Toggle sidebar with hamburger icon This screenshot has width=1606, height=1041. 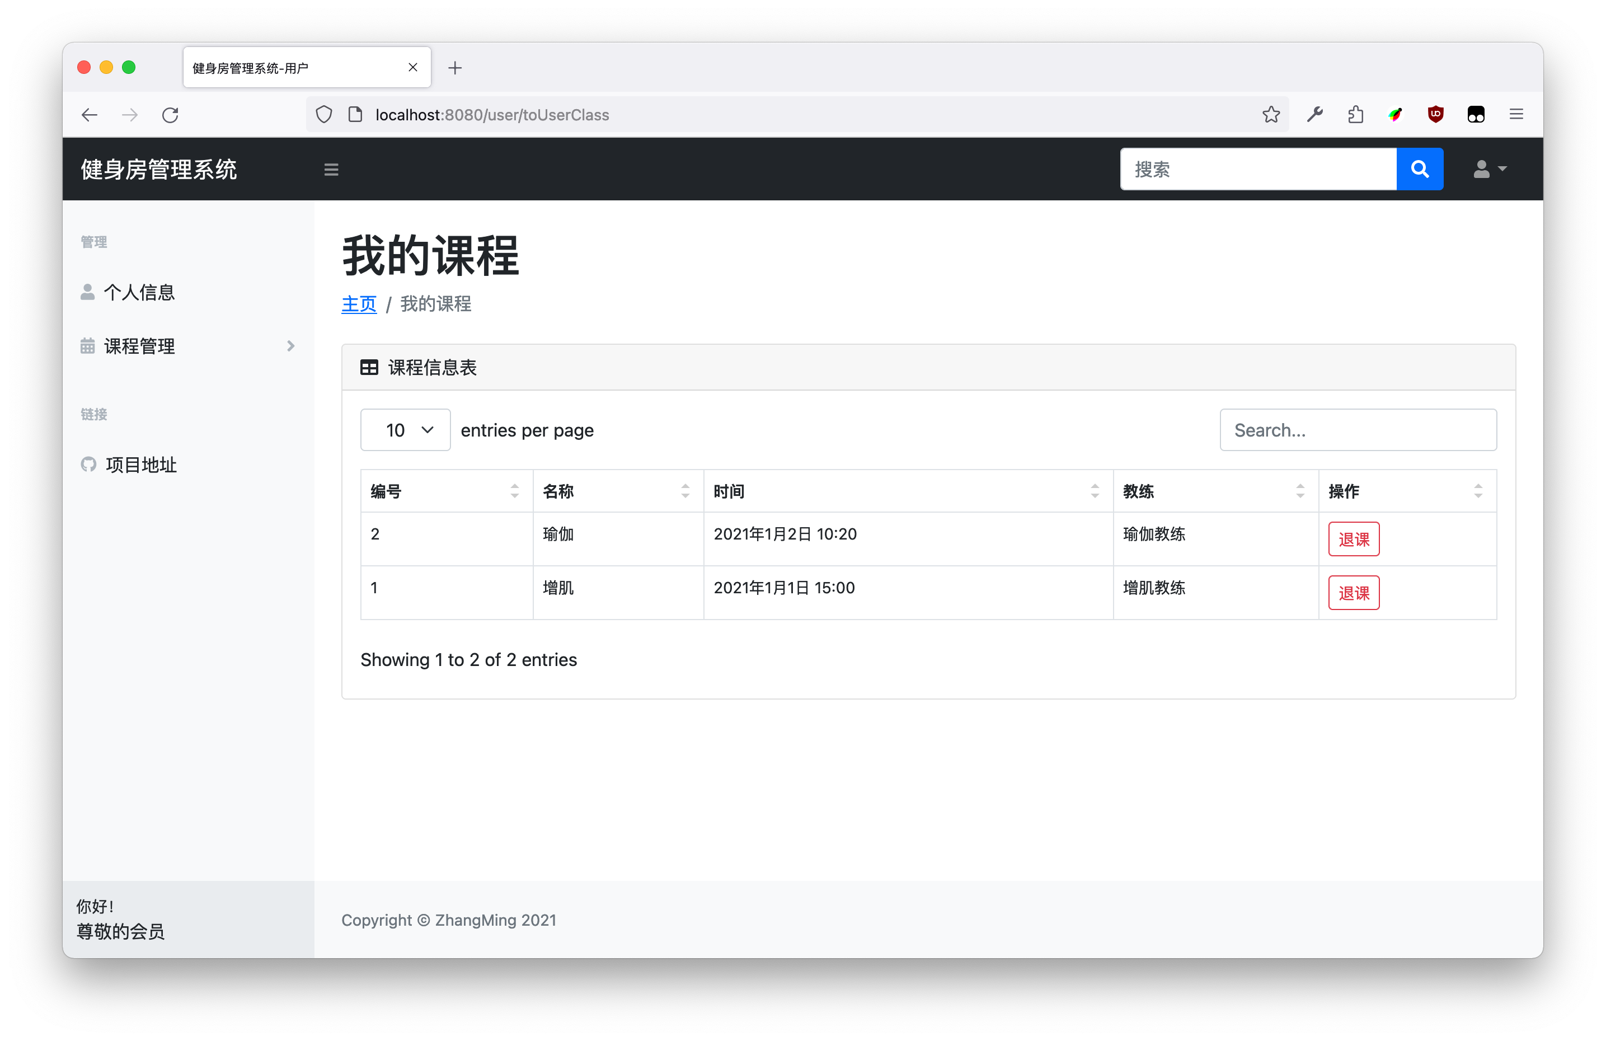[331, 170]
